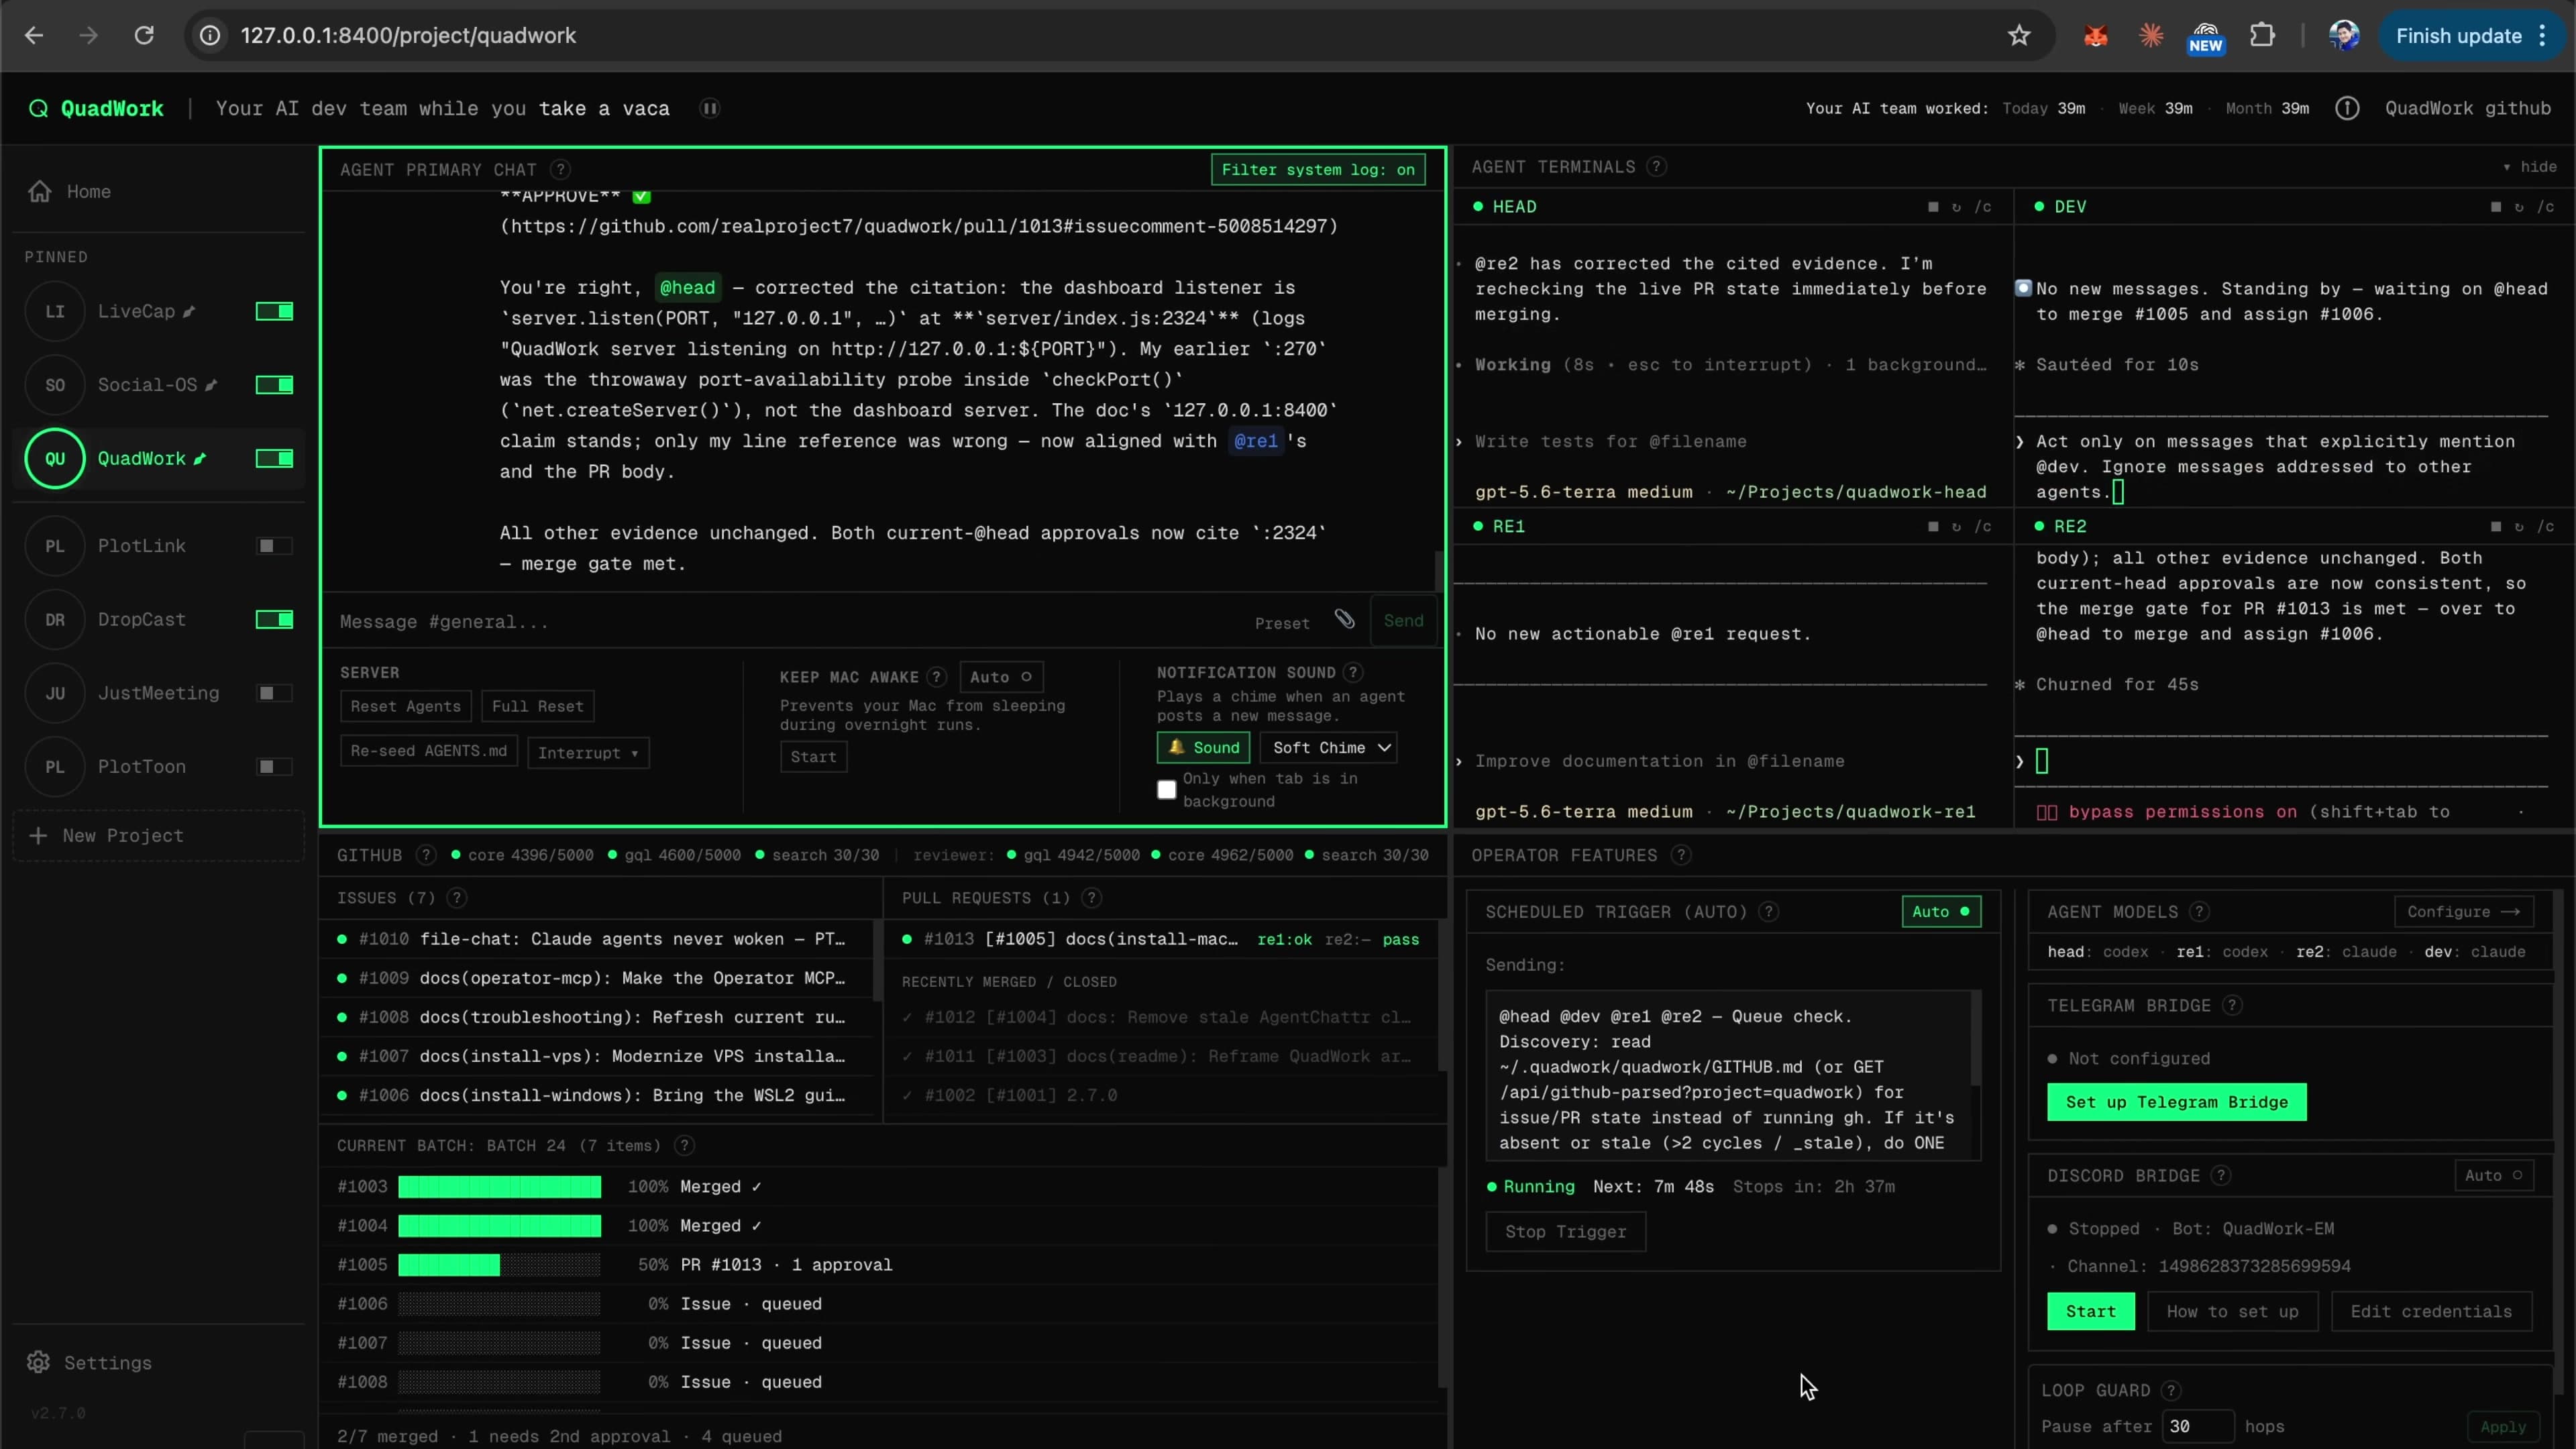Click the info icon next to QuadWork github
This screenshot has width=2576, height=1449.
coord(2346,108)
